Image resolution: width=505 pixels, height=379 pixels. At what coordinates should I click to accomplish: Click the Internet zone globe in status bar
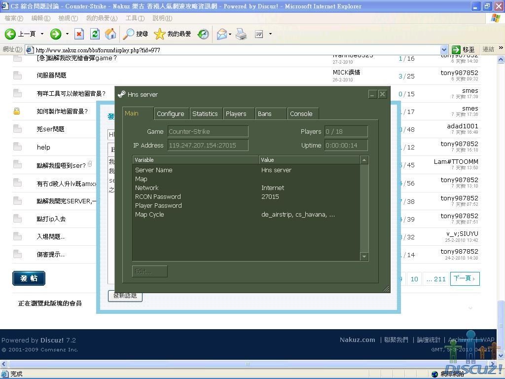tap(435, 374)
